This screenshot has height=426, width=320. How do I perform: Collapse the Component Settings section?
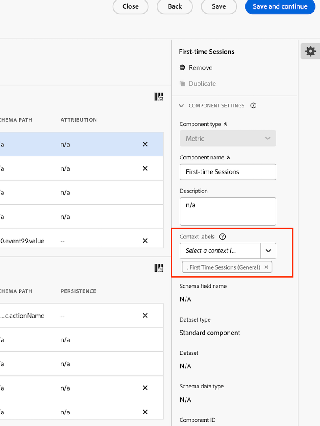[182, 106]
